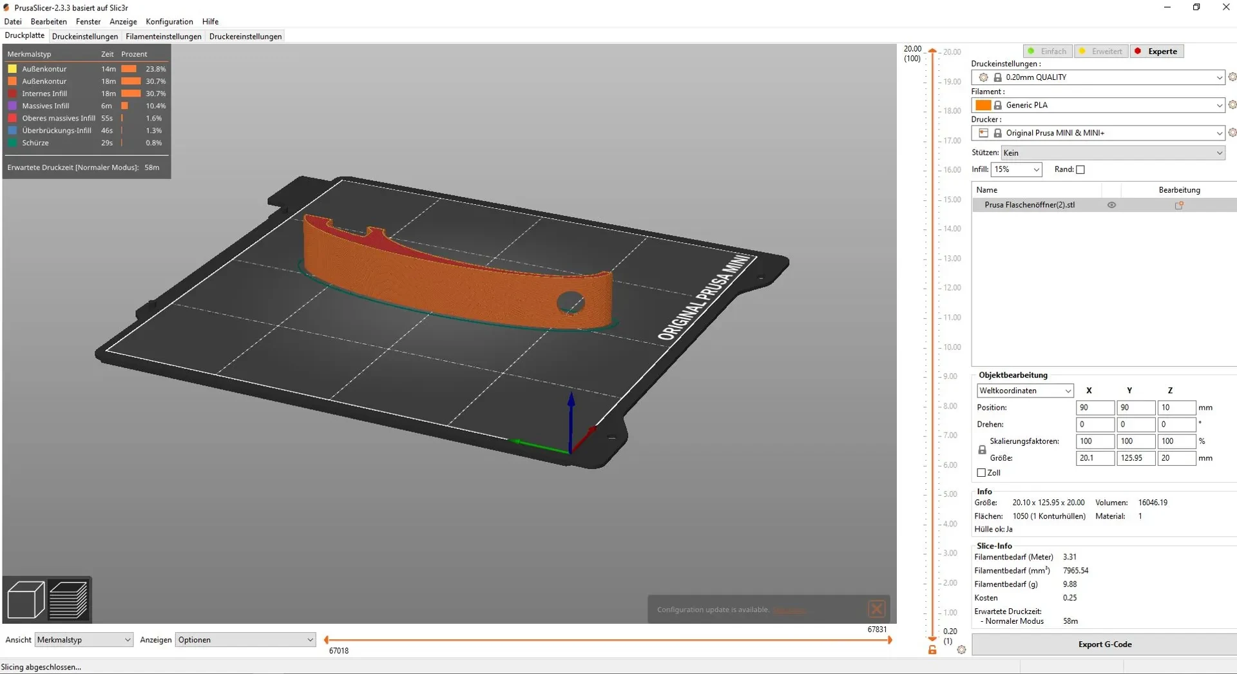Viewport: 1237px width, 674px height.
Task: Open vertical slider settings gear icon
Action: (x=961, y=650)
